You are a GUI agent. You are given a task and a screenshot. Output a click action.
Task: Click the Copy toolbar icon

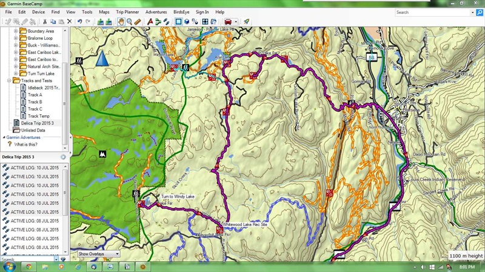[x=53, y=22]
